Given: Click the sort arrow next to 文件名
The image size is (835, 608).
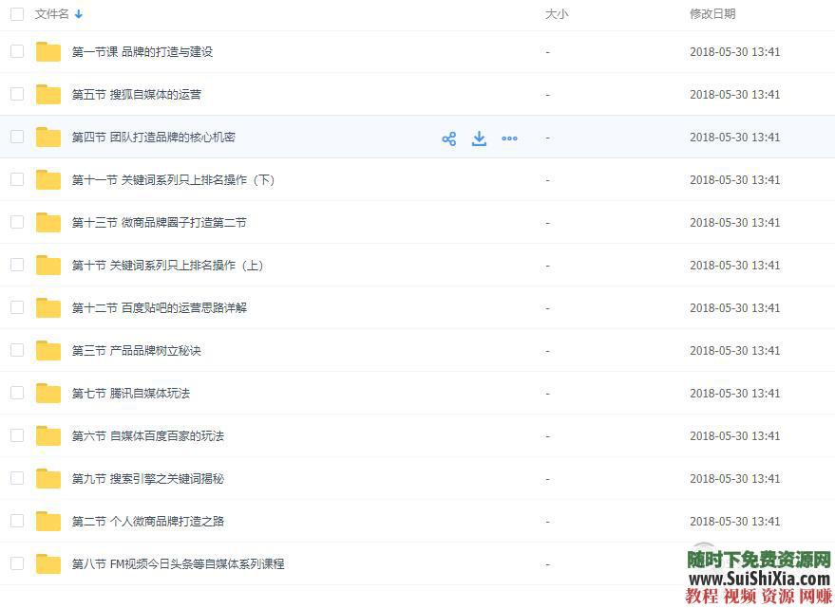Looking at the screenshot, I should [x=79, y=14].
